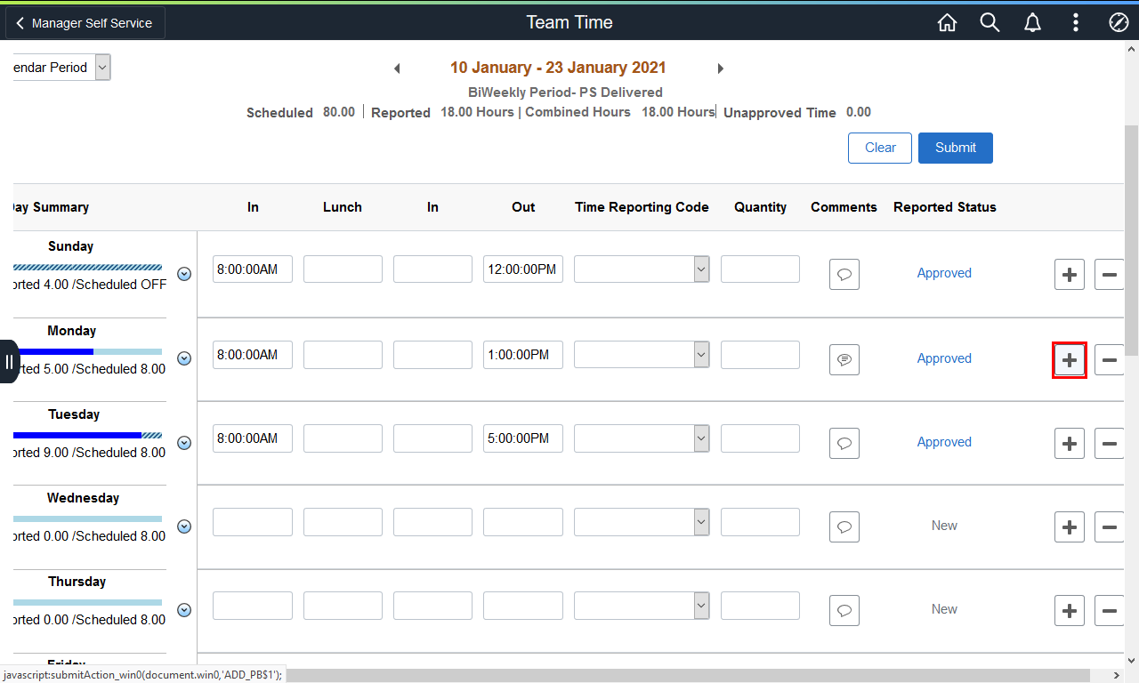This screenshot has height=683, width=1139.
Task: Go to previous period arrow
Action: click(x=397, y=68)
